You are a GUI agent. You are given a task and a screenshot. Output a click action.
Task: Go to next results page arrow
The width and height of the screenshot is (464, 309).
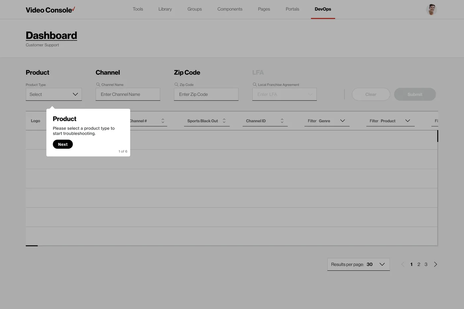pos(435,264)
